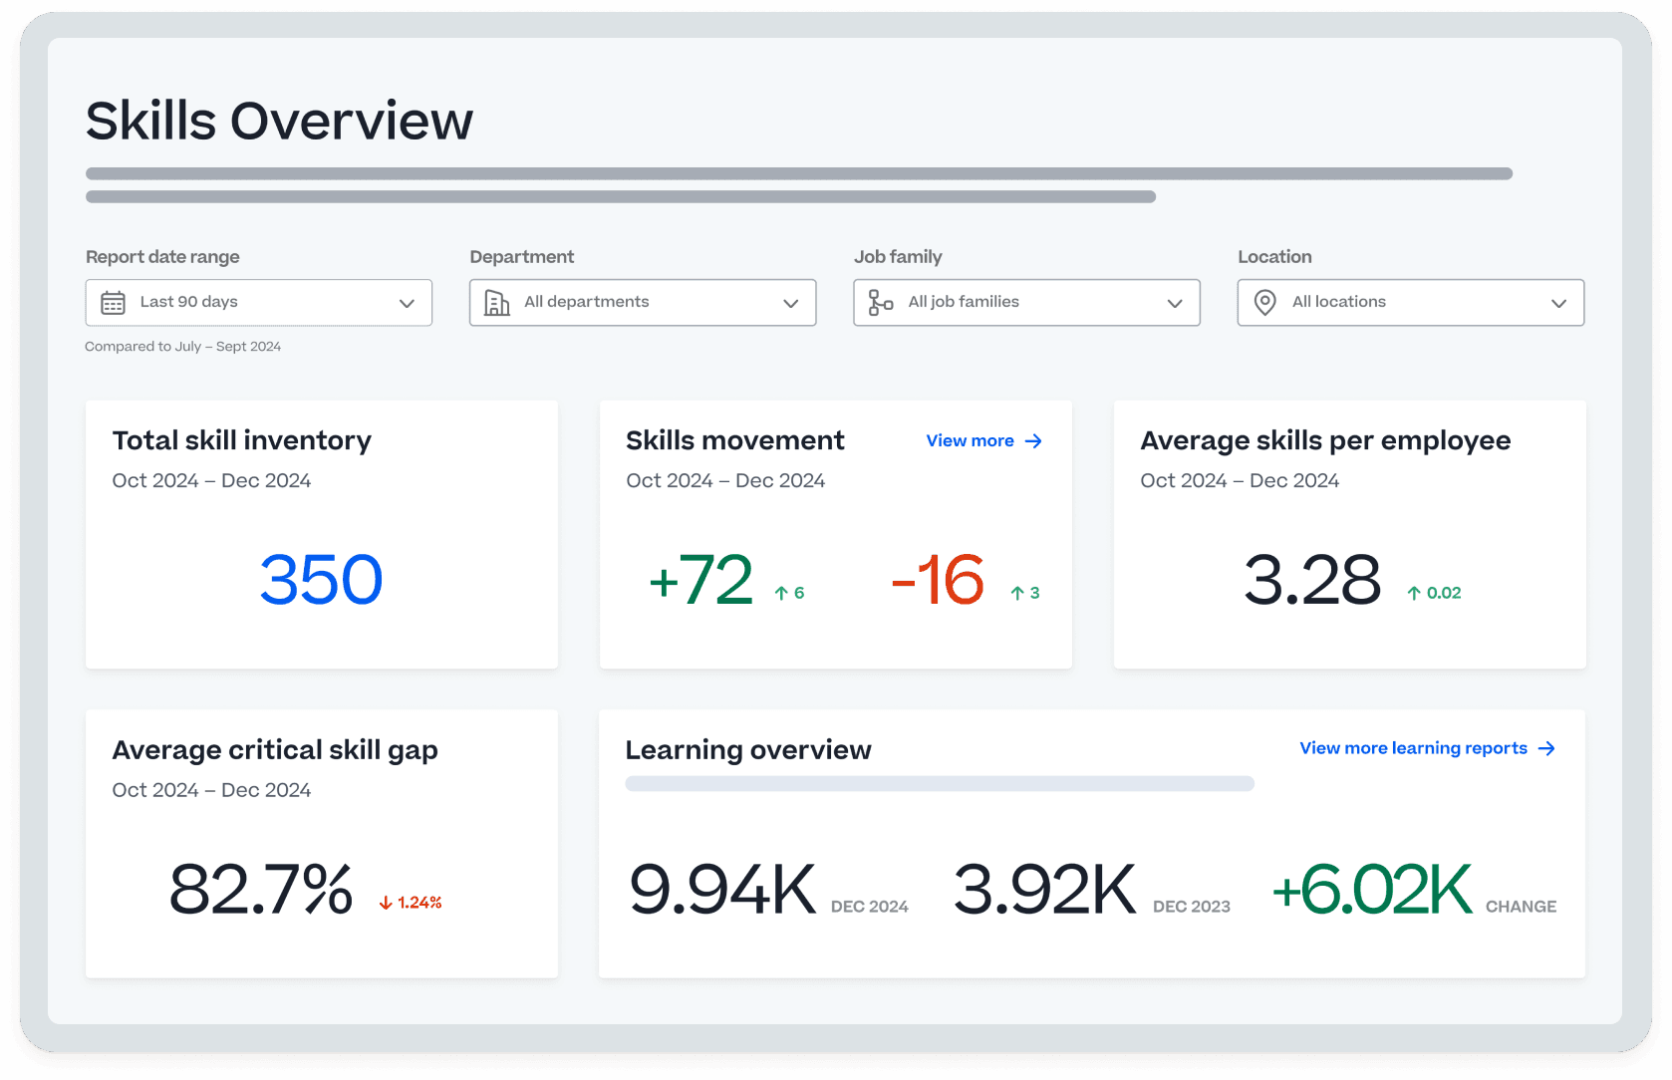Click the Skills Overview page title

coord(278,120)
